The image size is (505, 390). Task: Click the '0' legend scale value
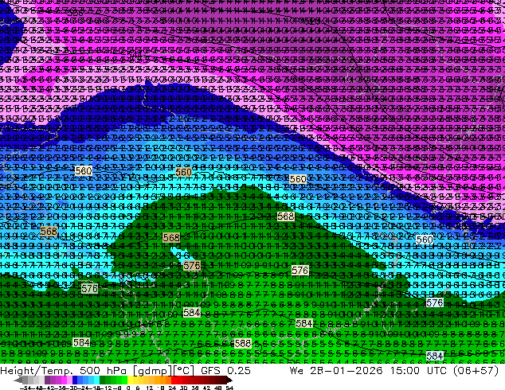128,388
